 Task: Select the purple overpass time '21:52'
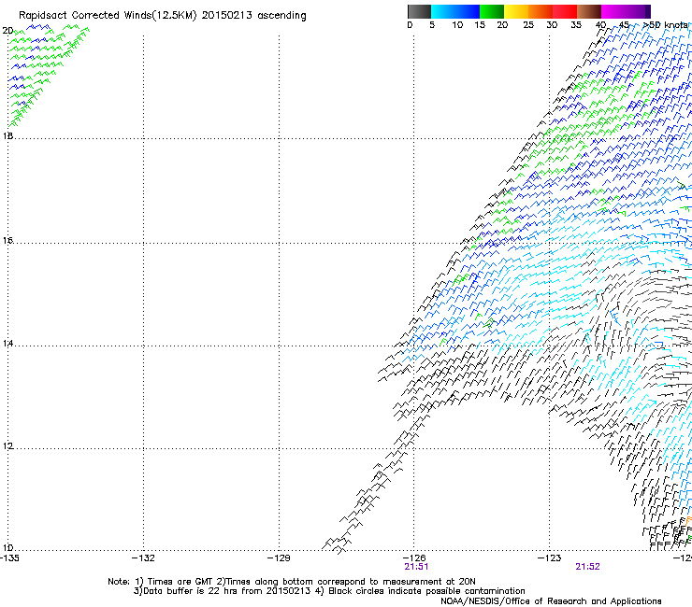(587, 567)
